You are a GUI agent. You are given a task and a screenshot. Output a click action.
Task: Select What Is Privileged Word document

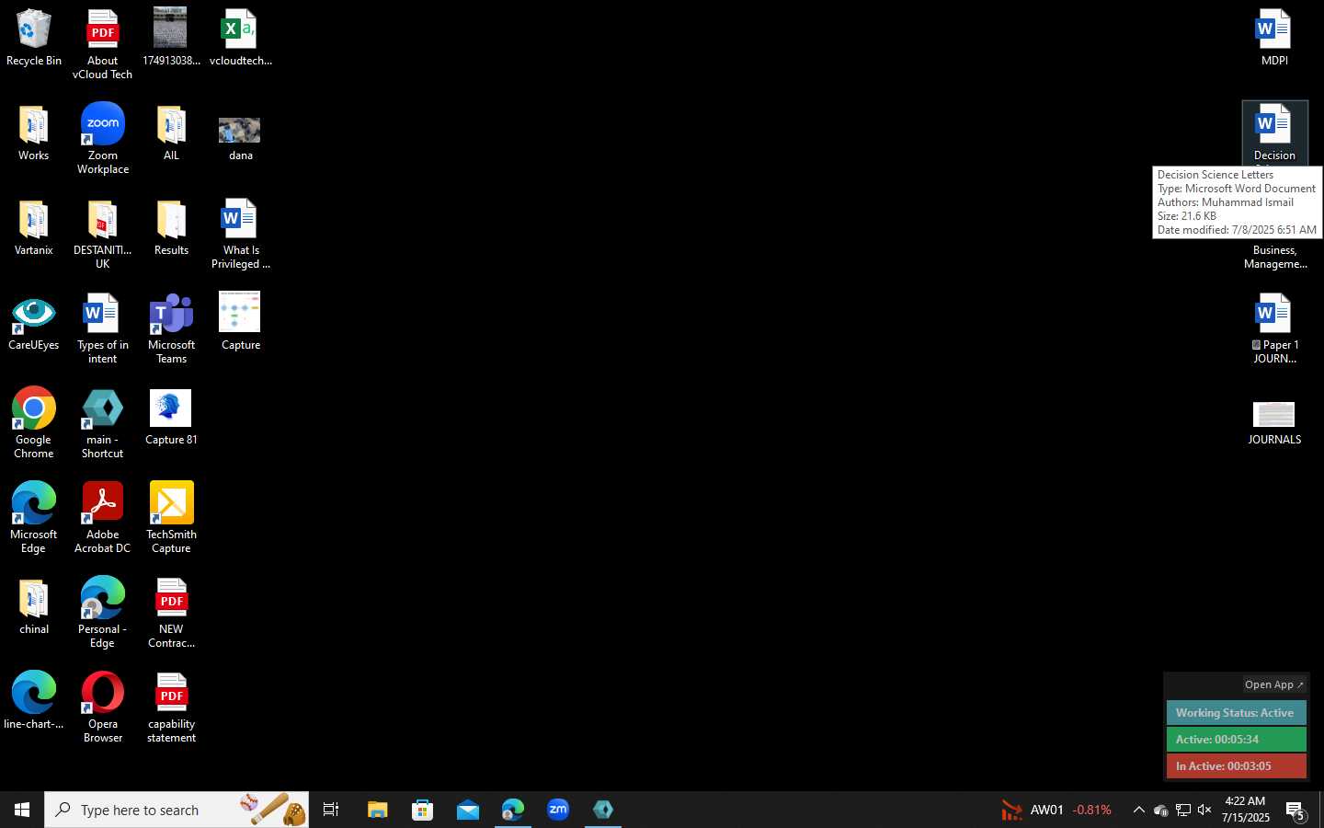(x=240, y=235)
